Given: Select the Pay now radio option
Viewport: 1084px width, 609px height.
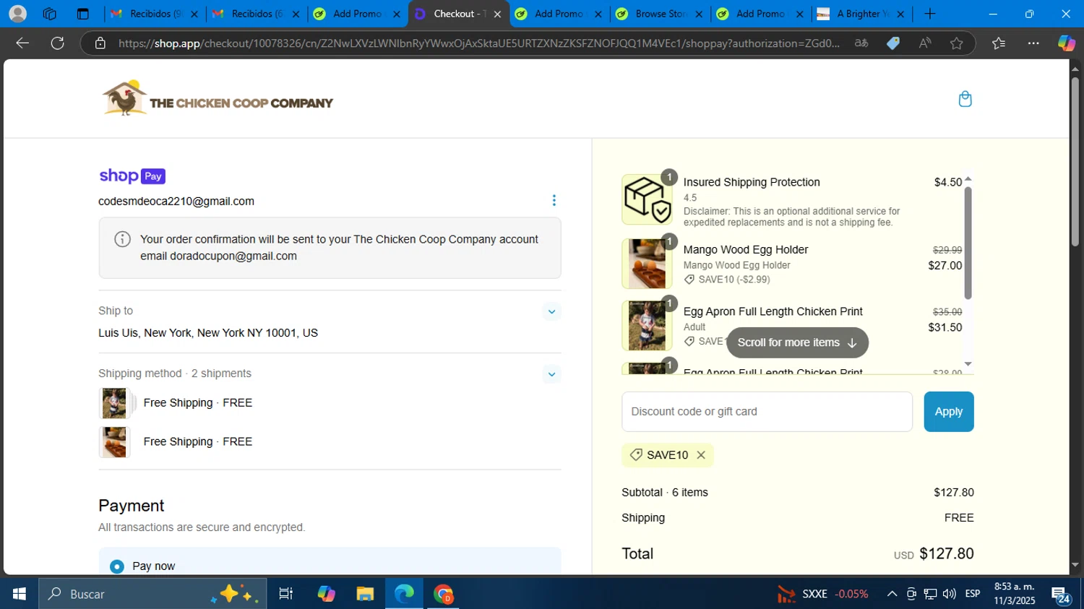Looking at the screenshot, I should pyautogui.click(x=117, y=566).
